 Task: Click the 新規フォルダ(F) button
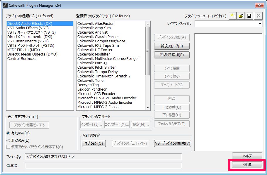coord(172,46)
